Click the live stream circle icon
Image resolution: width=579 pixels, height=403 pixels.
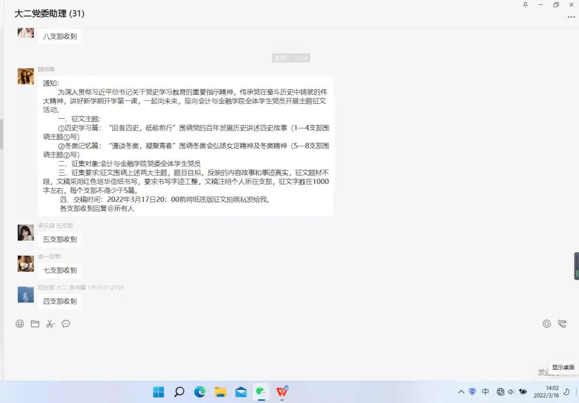[546, 324]
